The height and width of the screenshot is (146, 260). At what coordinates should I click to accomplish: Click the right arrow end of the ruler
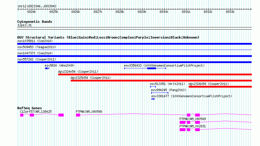pos(251,9)
